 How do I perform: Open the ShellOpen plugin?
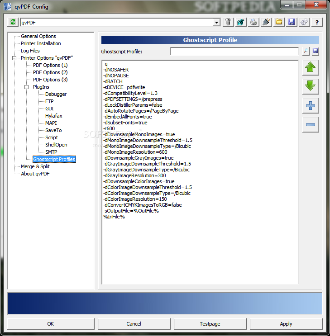(56, 145)
